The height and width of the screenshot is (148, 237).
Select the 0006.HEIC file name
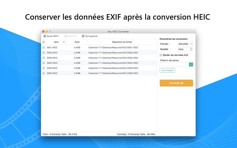click(52, 73)
